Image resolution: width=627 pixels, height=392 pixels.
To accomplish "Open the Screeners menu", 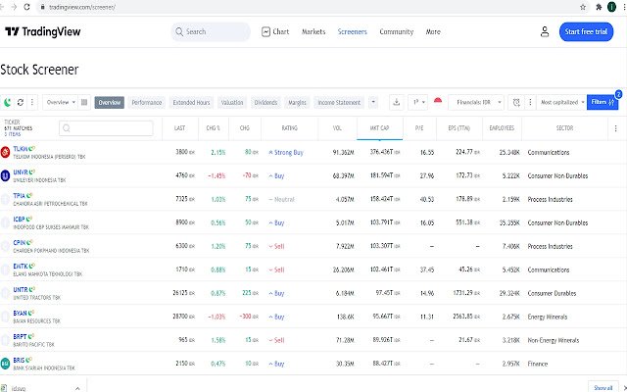I will (x=353, y=31).
